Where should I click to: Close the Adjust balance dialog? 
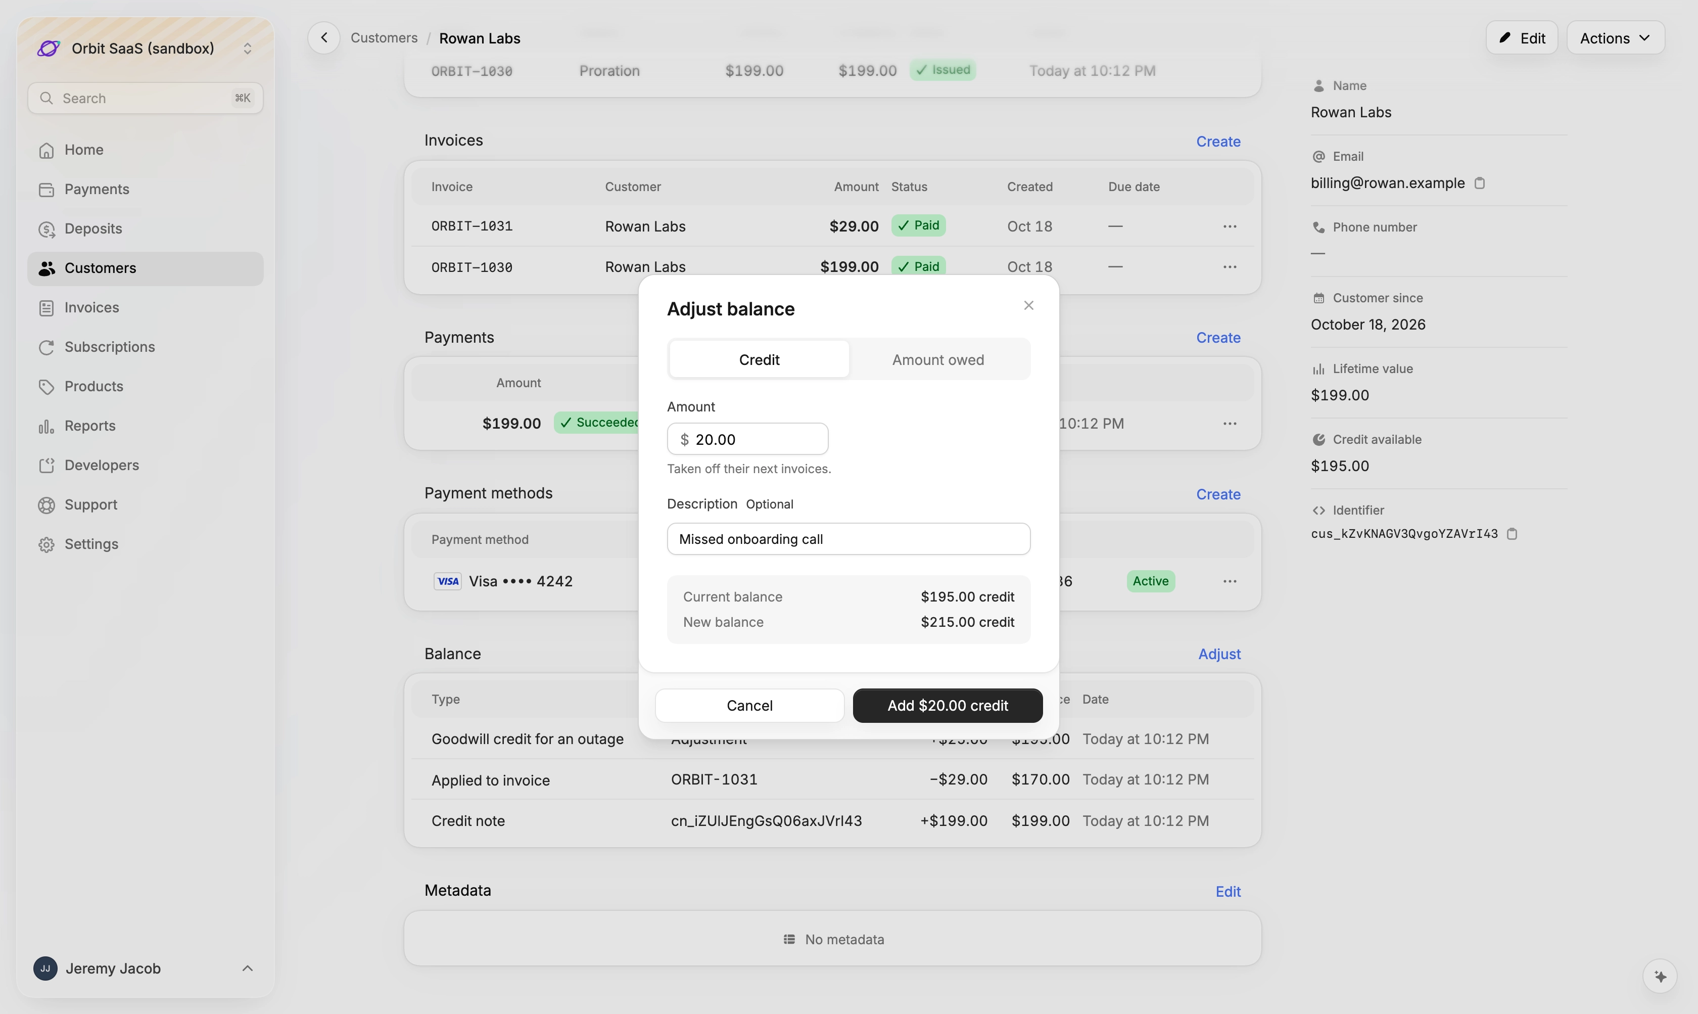point(1028,305)
